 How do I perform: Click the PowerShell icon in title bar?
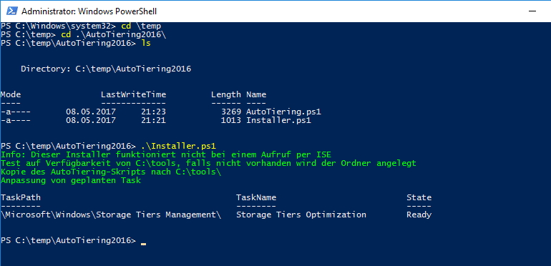11,11
